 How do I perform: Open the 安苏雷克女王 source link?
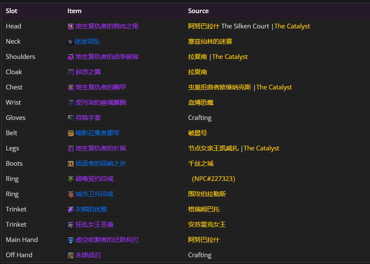207,225
